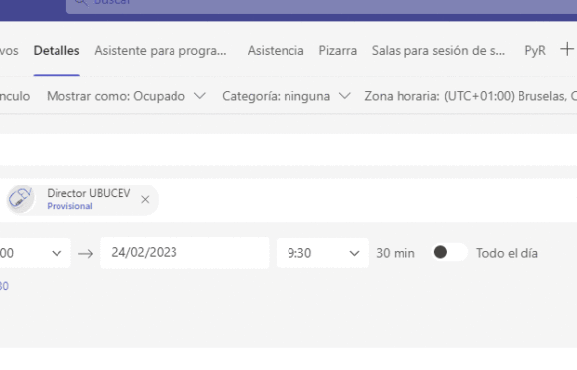This screenshot has height=370, width=577.
Task: Open the 9:30 end time dropdown
Action: (322, 253)
